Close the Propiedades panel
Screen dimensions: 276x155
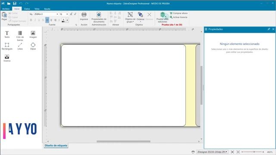(x=273, y=29)
